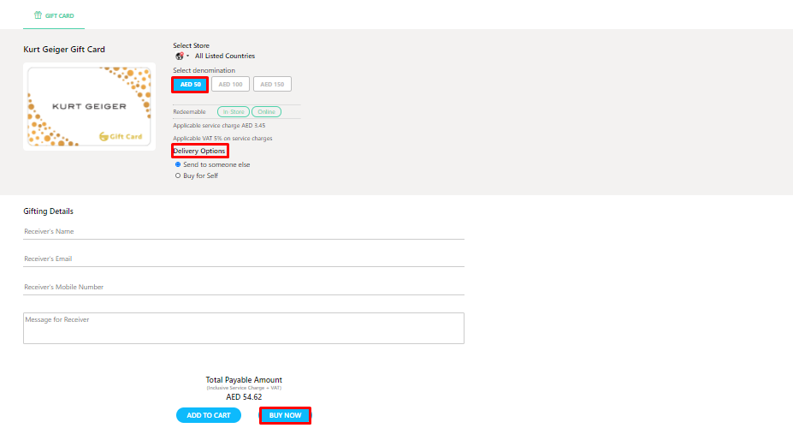793x434 pixels.
Task: Click the AED 54.62 total amount
Action: 244,397
